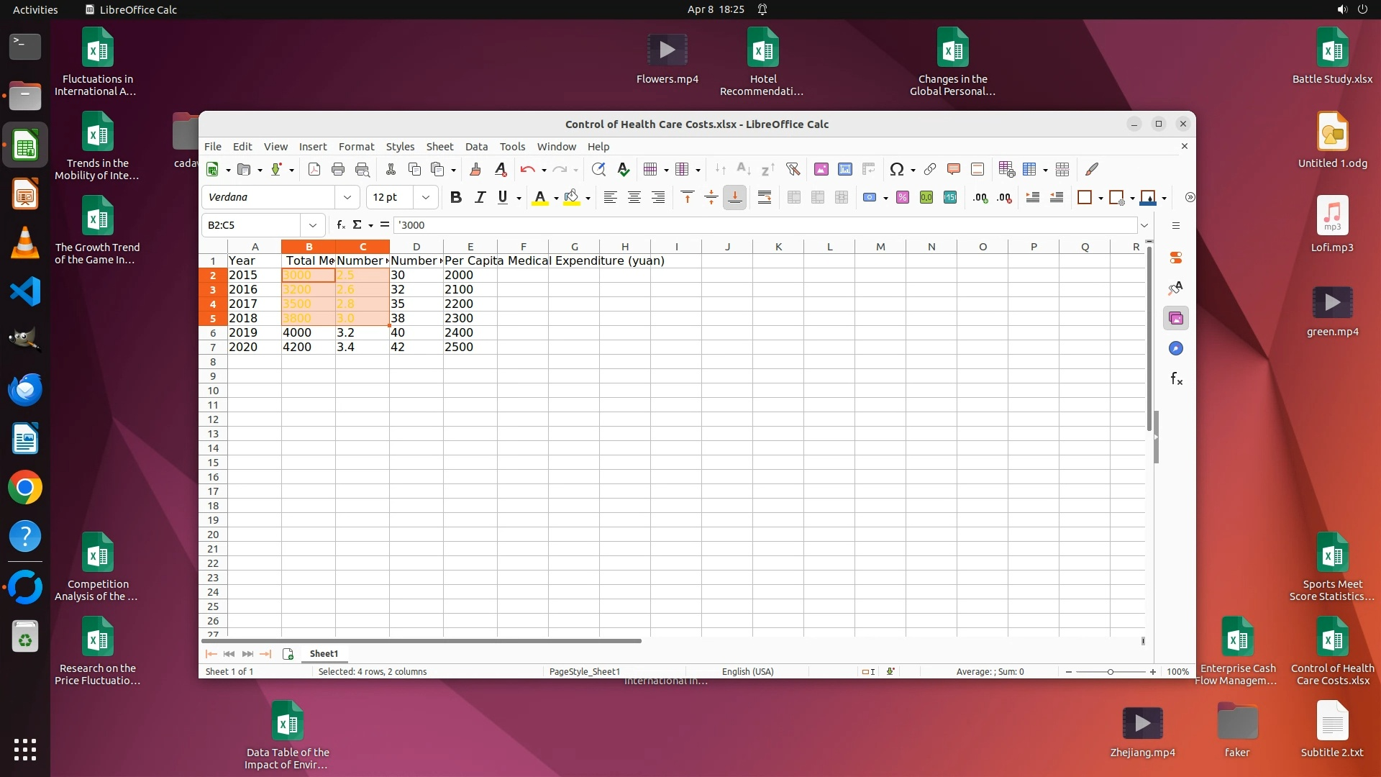1381x777 pixels.
Task: Open the Format menu
Action: [x=356, y=147]
